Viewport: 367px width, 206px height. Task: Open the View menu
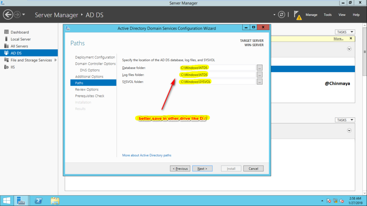[342, 14]
